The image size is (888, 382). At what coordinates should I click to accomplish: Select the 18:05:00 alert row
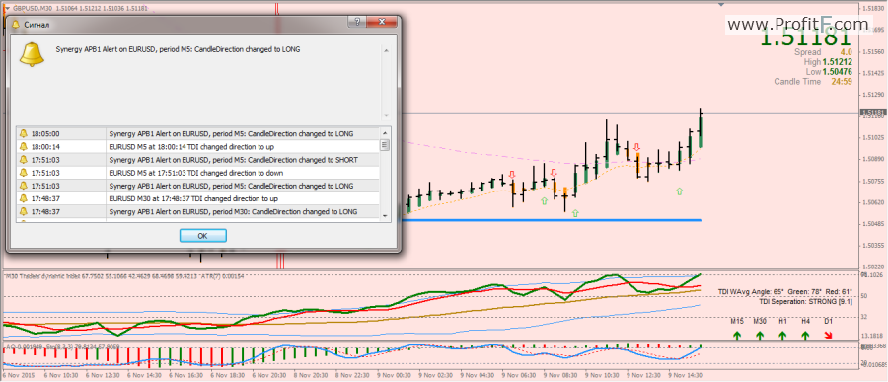pos(198,134)
